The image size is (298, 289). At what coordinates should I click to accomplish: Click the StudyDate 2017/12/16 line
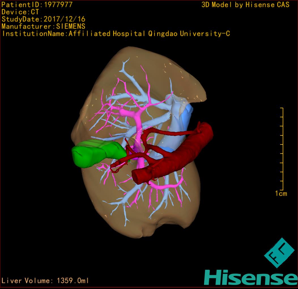pyautogui.click(x=44, y=19)
